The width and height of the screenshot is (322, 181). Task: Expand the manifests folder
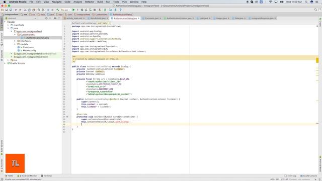click(x=8, y=25)
